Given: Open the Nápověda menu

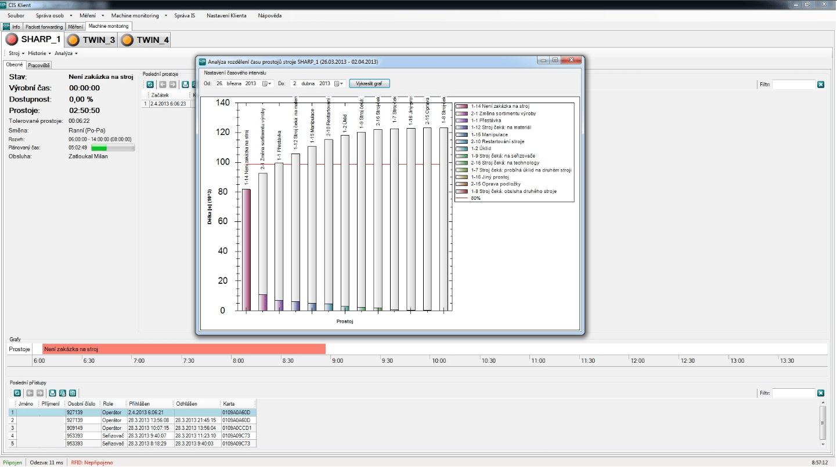Looking at the screenshot, I should pyautogui.click(x=270, y=16).
